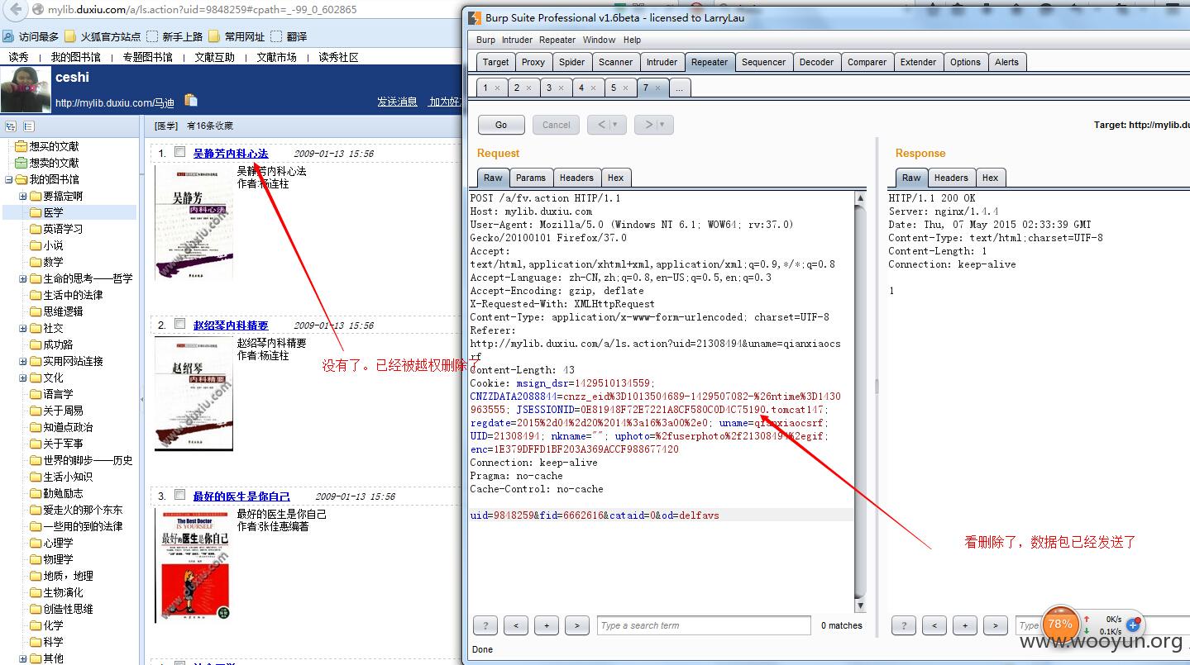Click the Response search next '>' button
The width and height of the screenshot is (1190, 665).
click(x=996, y=625)
